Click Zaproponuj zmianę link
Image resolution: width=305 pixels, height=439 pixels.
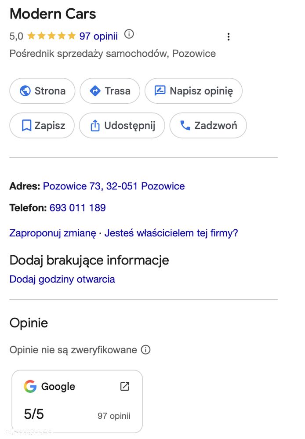(53, 233)
